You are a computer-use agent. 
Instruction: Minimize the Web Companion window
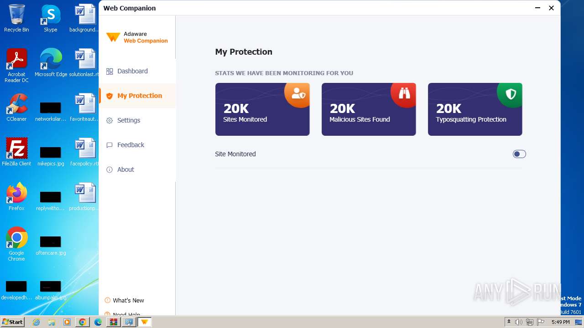(x=538, y=8)
